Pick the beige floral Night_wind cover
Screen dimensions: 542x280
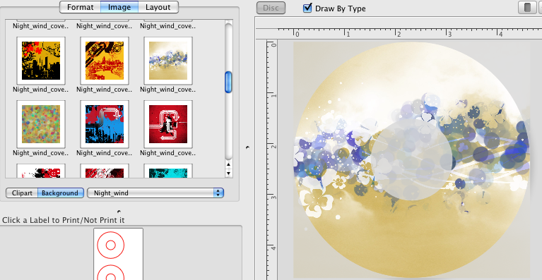click(168, 61)
